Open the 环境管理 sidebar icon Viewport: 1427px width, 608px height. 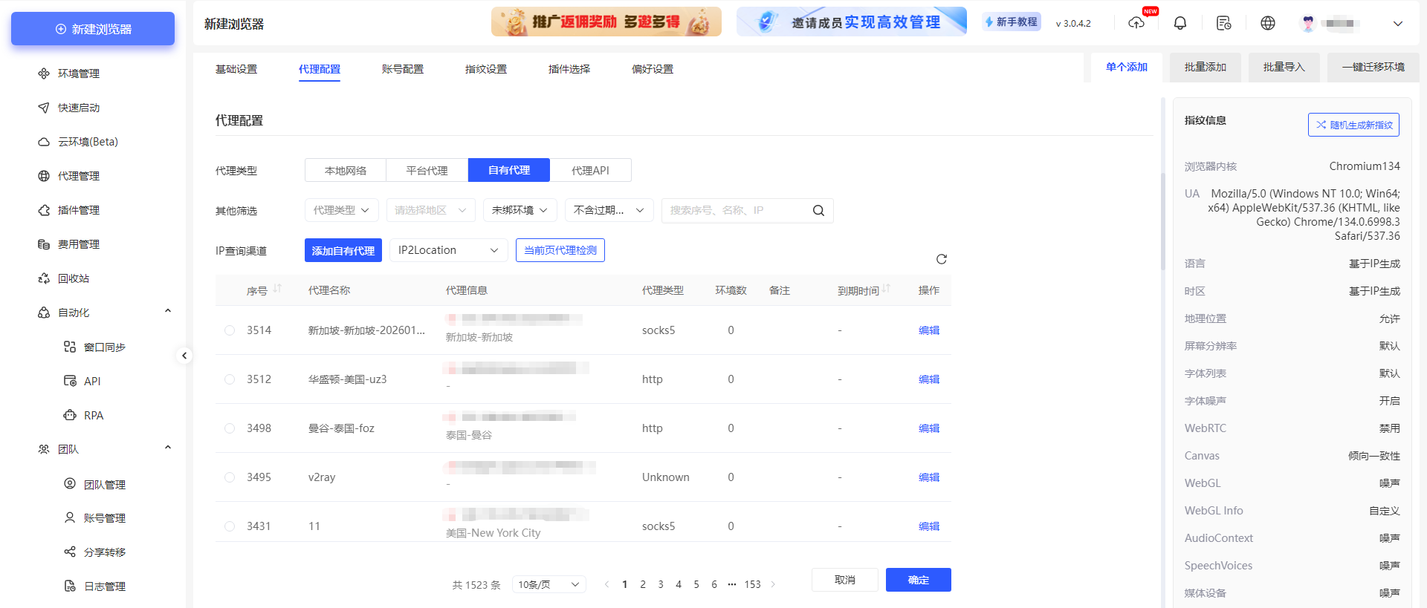click(44, 73)
